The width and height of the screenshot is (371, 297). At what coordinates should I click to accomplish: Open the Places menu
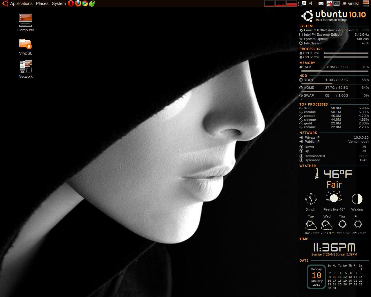coord(42,3)
